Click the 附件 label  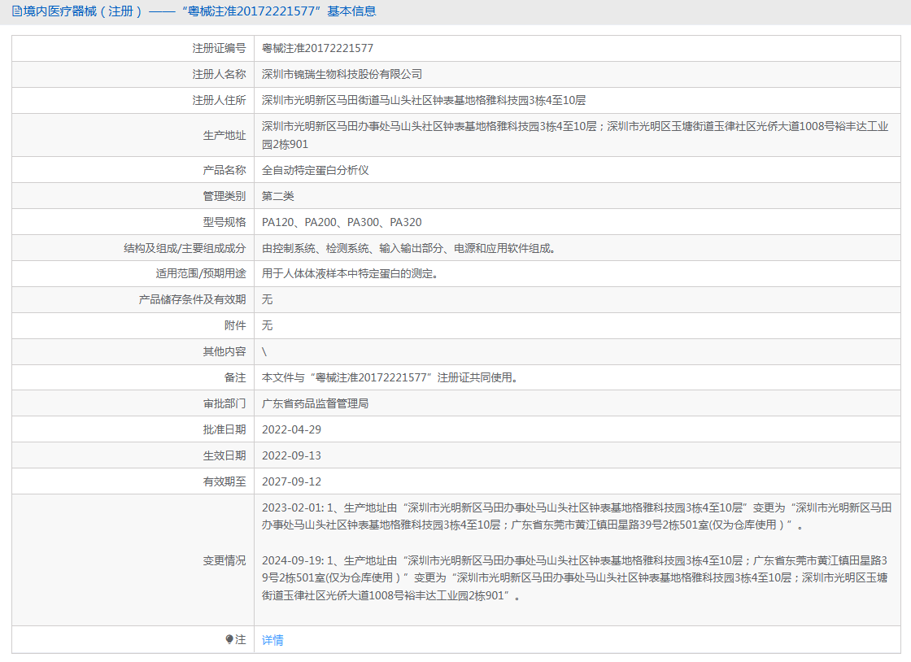(235, 326)
